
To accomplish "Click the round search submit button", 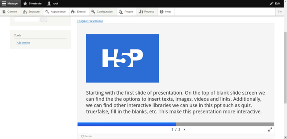I will click(x=44, y=19).
